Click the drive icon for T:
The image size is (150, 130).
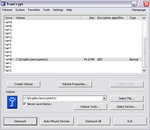pos(7,48)
